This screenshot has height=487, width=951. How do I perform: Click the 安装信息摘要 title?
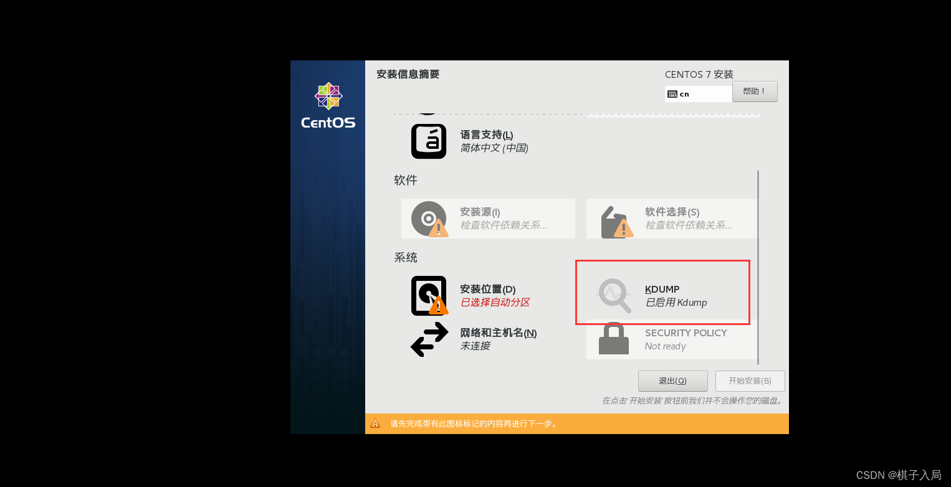click(x=408, y=74)
